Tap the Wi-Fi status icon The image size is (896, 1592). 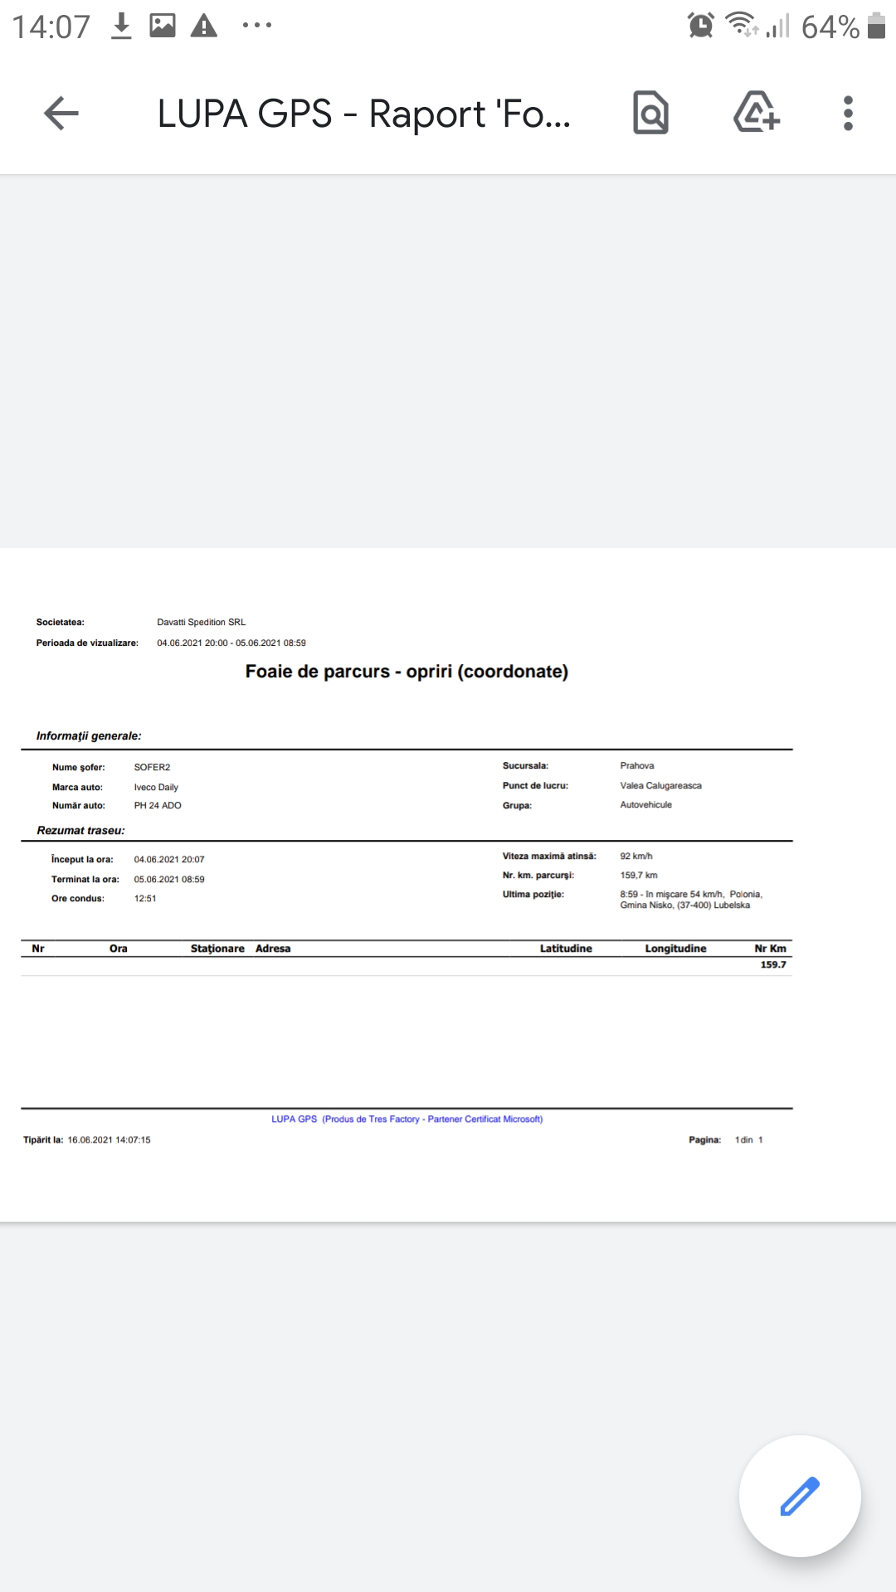742,25
